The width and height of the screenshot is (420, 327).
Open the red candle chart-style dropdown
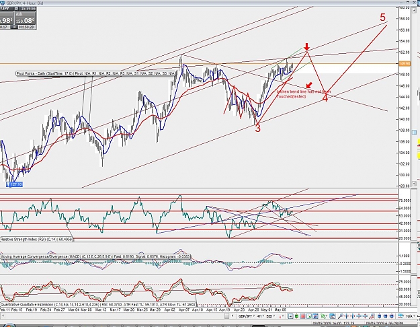click(x=282, y=316)
